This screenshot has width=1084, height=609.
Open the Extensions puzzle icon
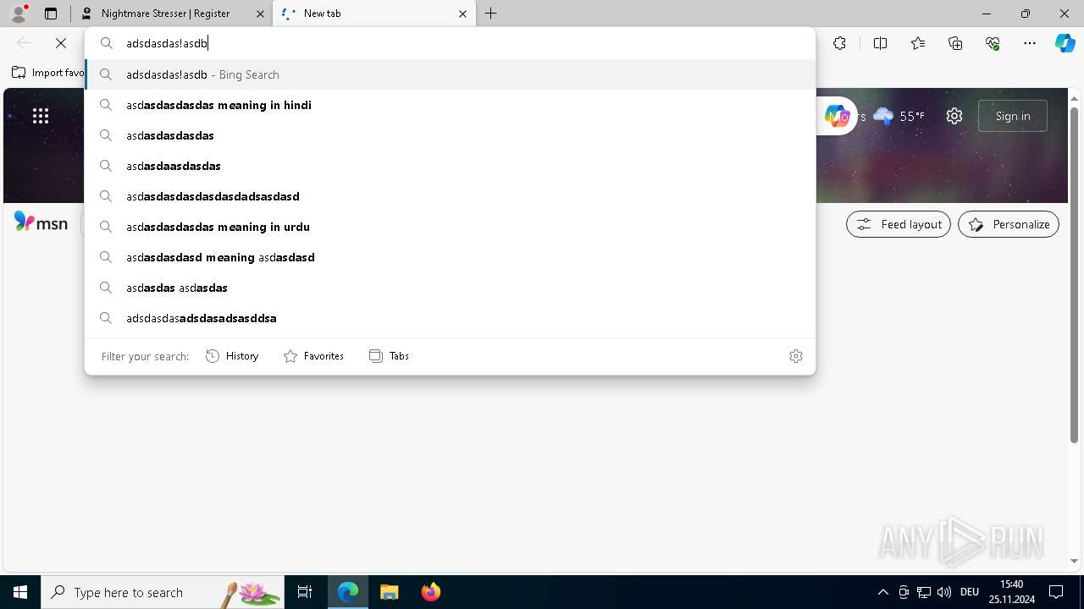pyautogui.click(x=839, y=43)
